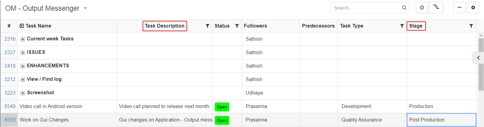Expand the Current week Tasks group
The height and width of the screenshot is (127, 484).
click(23, 39)
